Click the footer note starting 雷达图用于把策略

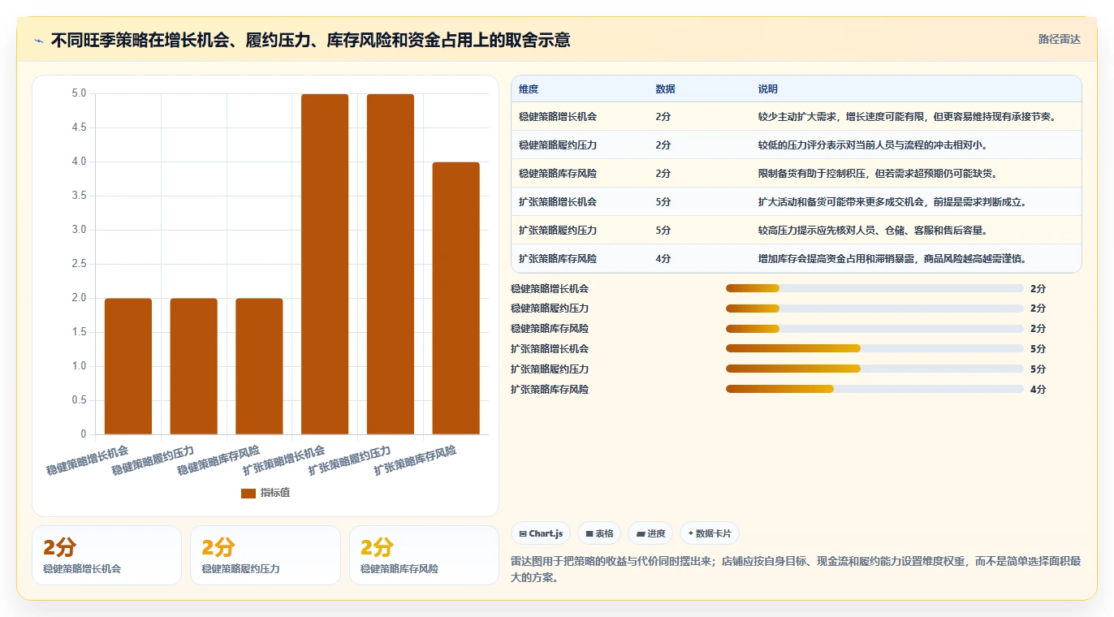pos(796,568)
